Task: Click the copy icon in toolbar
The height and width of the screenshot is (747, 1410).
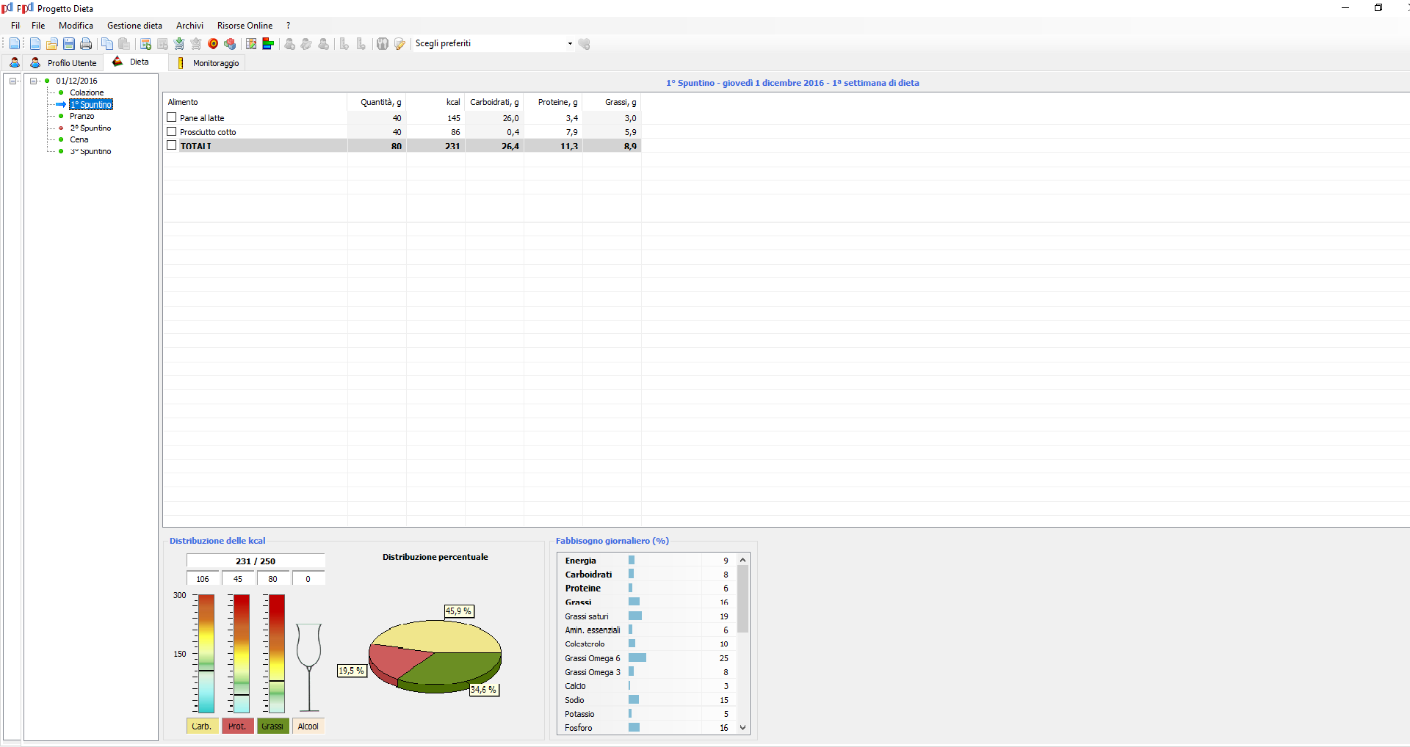Action: coord(107,44)
